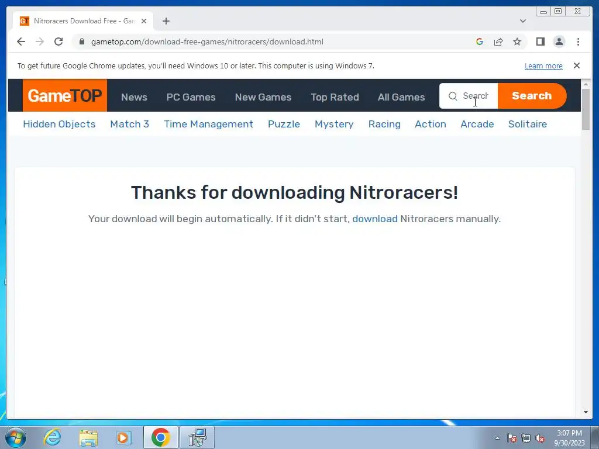The image size is (599, 449).
Task: Switch to Chrome in the taskbar
Action: (x=160, y=437)
